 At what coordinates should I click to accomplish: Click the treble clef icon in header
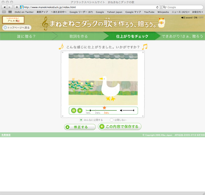[45, 23]
